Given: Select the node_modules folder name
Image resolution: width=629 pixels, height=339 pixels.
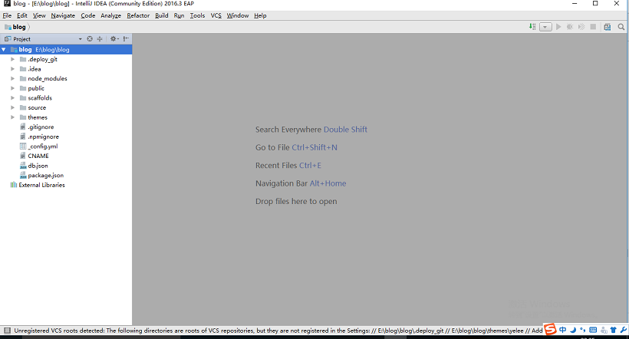Looking at the screenshot, I should click(48, 78).
